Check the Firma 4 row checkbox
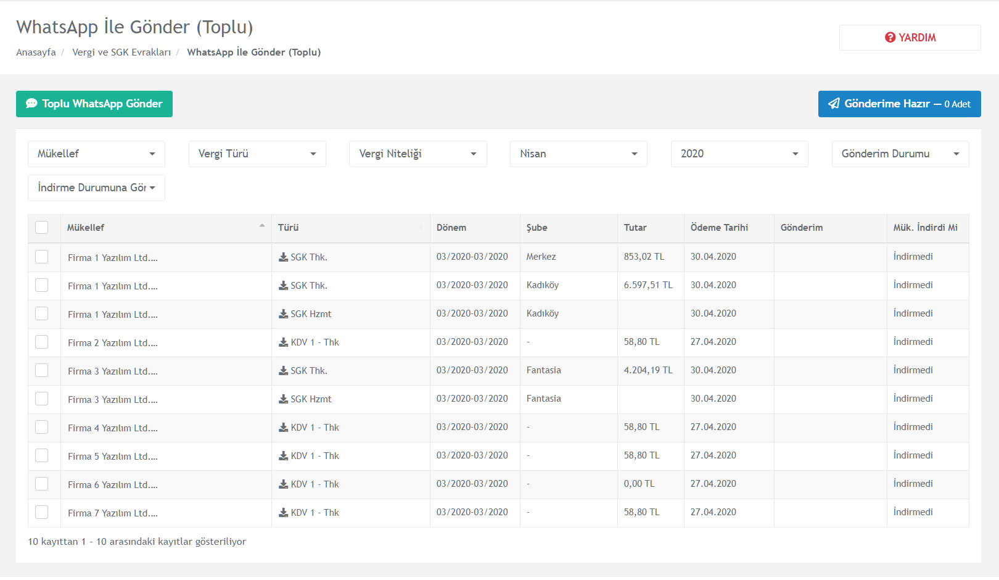The height and width of the screenshot is (580, 999). tap(42, 427)
